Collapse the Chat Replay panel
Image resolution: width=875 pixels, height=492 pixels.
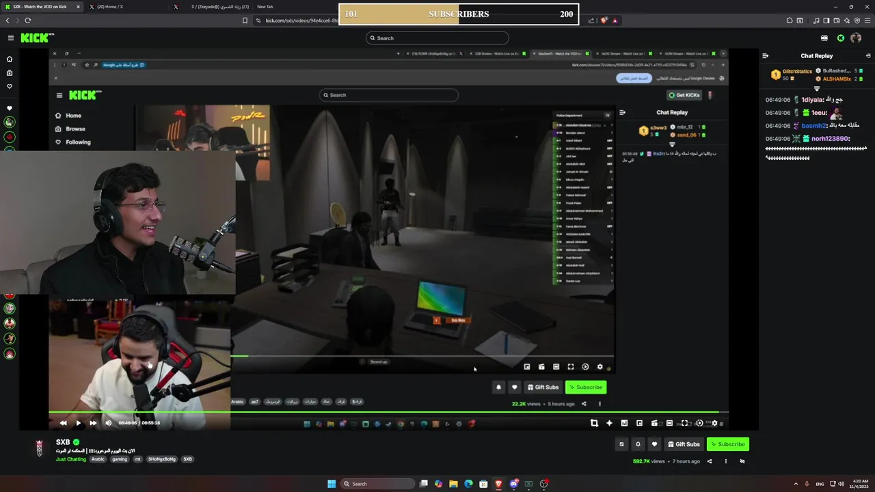tap(766, 56)
